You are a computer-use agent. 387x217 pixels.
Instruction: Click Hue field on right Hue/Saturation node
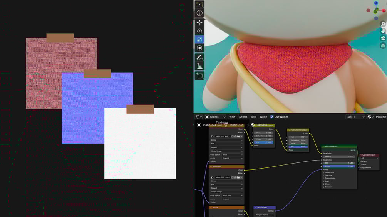[x=298, y=137]
